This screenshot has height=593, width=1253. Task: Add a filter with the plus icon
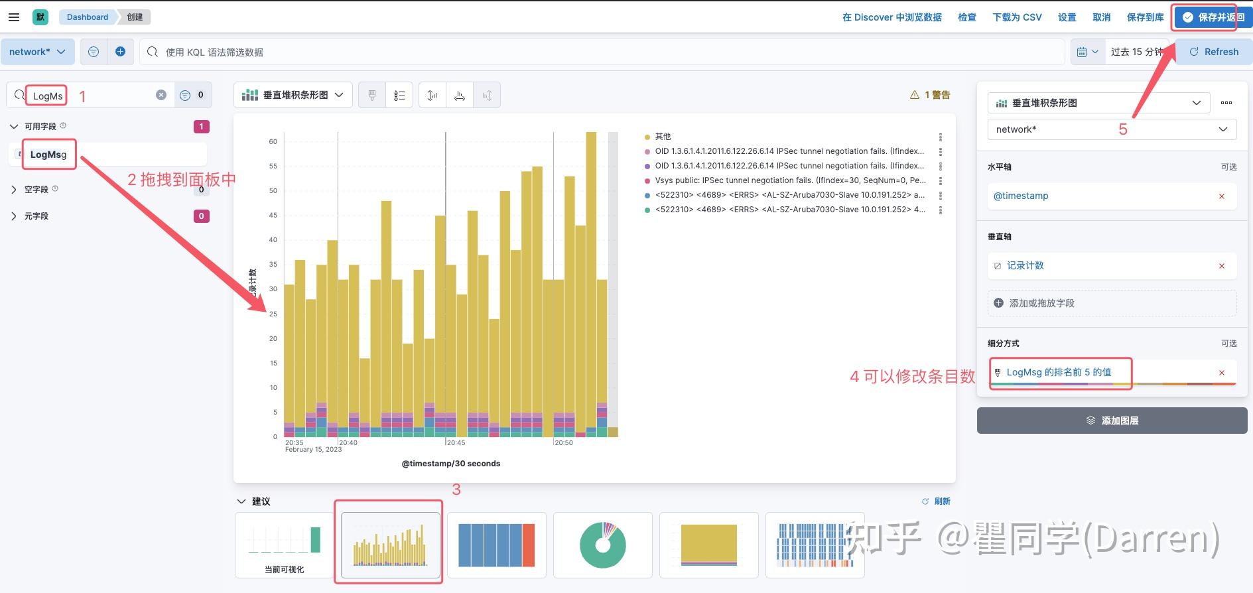coord(120,52)
